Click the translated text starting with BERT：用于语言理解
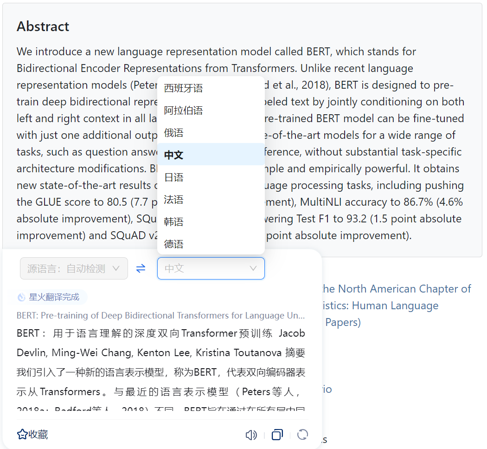The image size is (487, 449). [161, 370]
